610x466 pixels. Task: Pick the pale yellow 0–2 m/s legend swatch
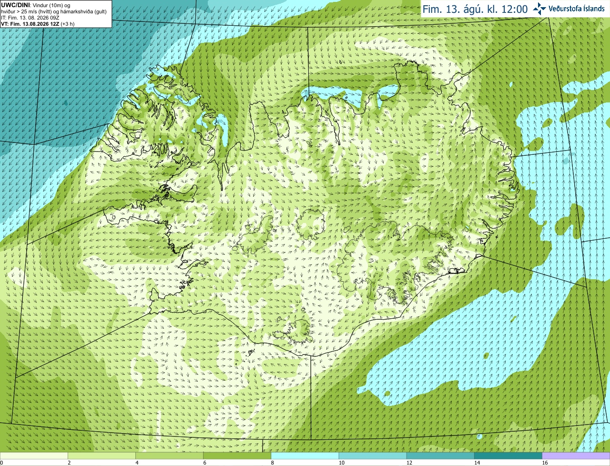34,456
